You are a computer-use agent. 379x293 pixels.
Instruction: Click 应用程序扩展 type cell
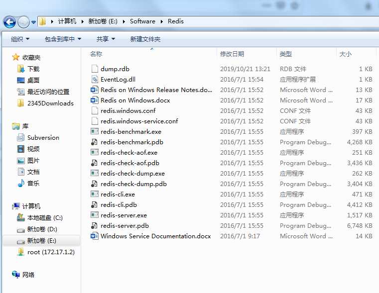pyautogui.click(x=298, y=80)
